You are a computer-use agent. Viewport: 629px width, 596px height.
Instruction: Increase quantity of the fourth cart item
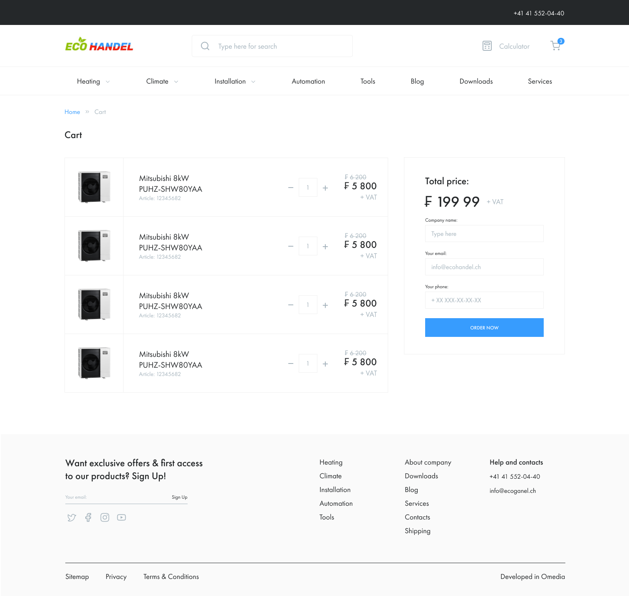tap(325, 364)
